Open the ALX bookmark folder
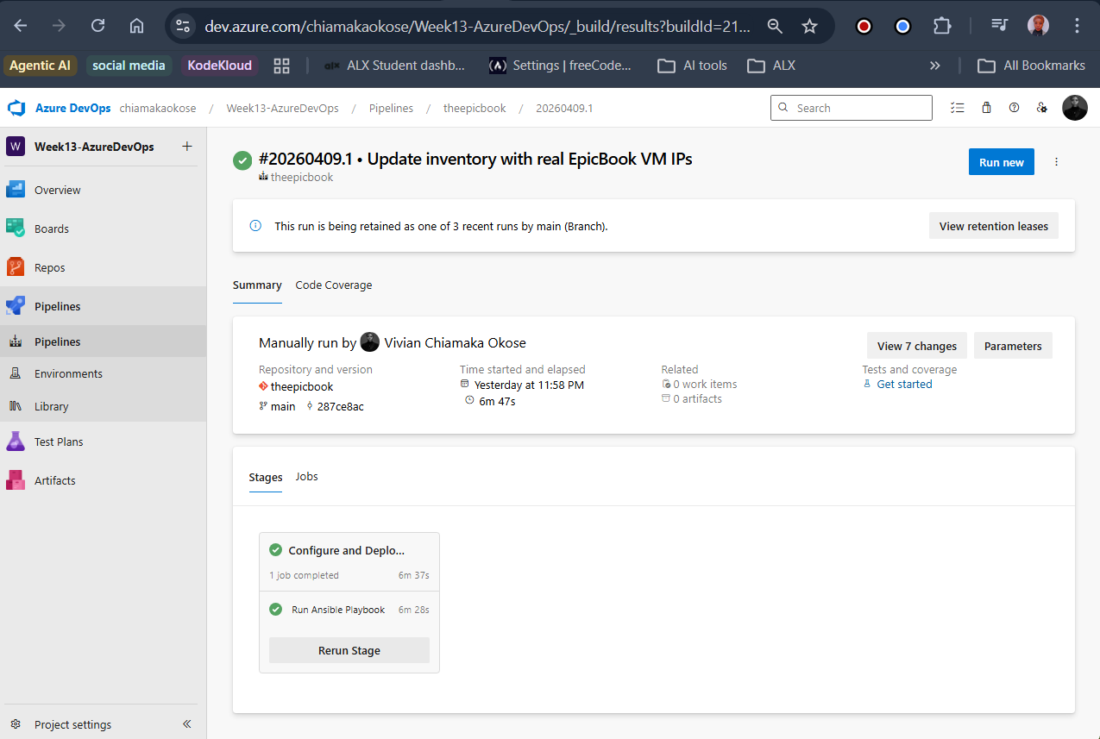 pos(771,66)
